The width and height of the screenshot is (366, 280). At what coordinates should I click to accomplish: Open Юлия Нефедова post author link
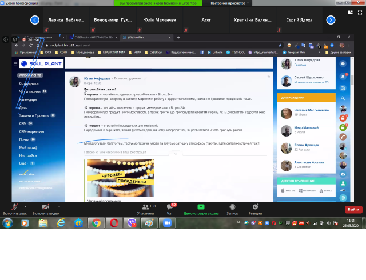[x=97, y=78]
